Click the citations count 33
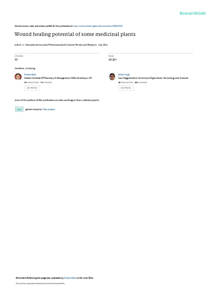 tap(16, 59)
